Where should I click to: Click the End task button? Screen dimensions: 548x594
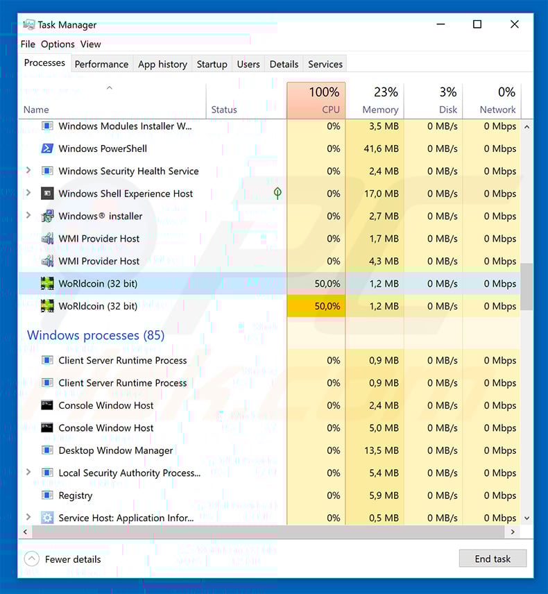493,559
